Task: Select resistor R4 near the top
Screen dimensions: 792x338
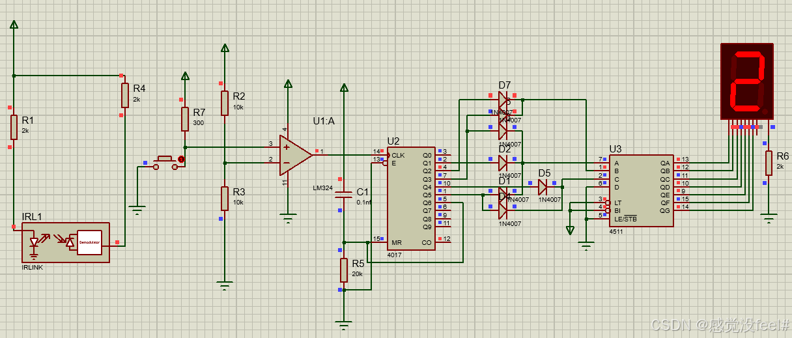Action: (124, 95)
